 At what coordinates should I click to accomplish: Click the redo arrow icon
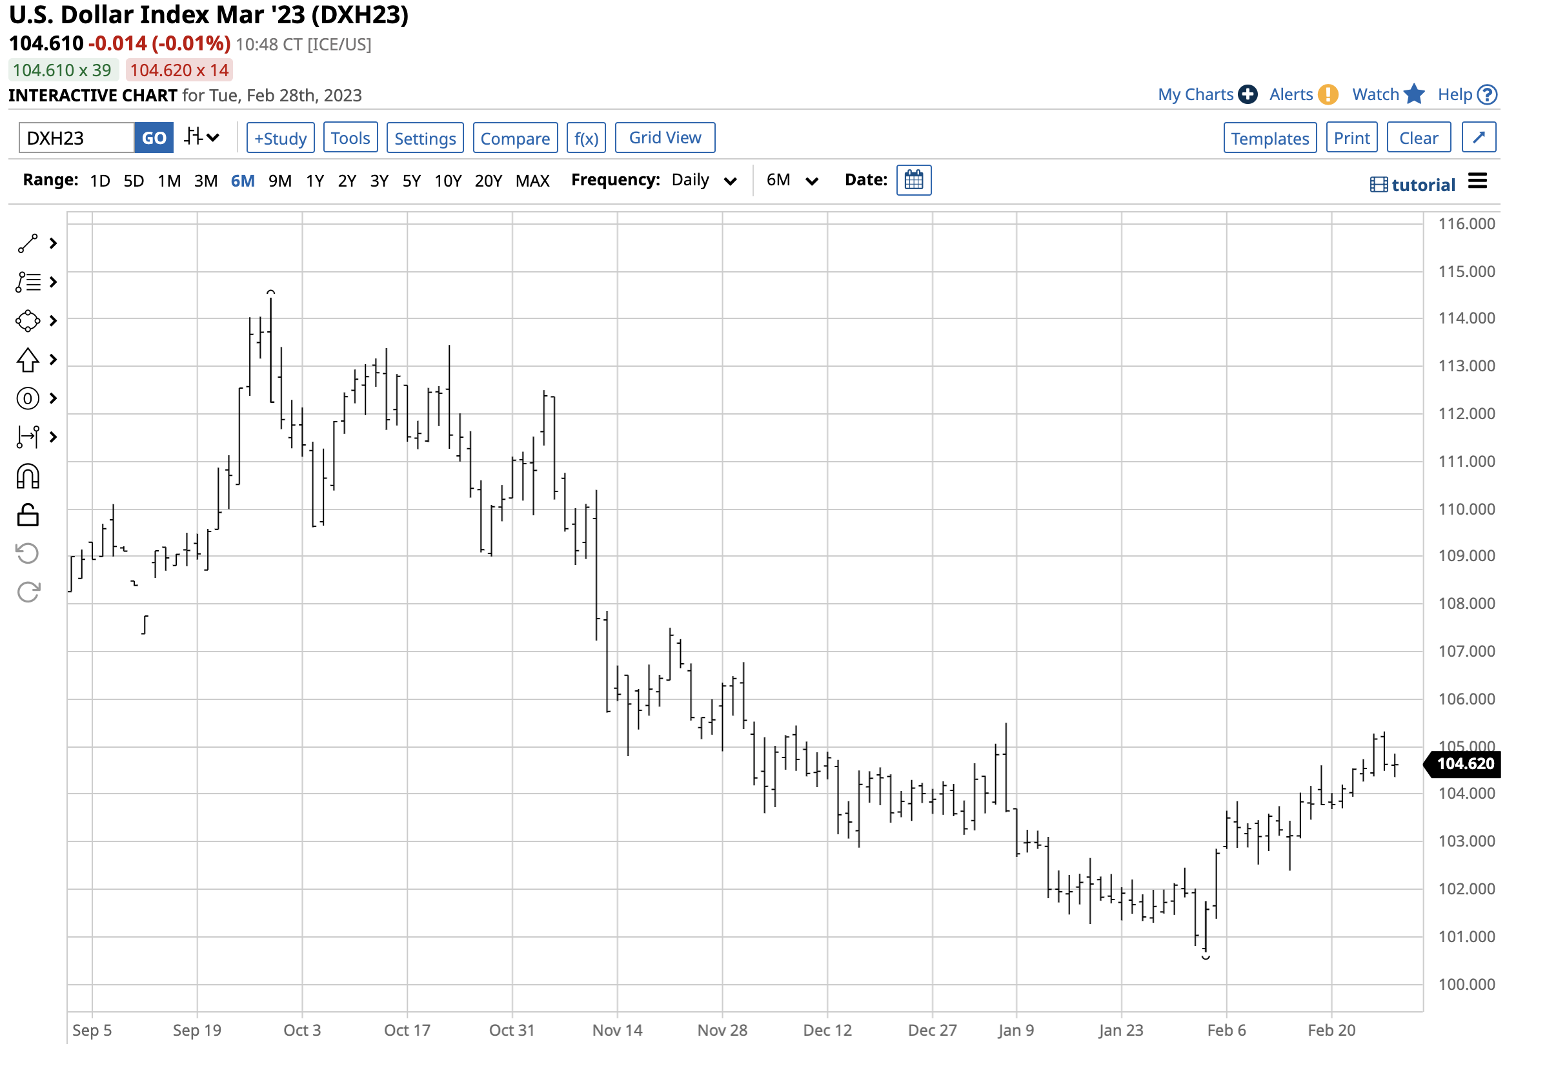click(x=27, y=592)
